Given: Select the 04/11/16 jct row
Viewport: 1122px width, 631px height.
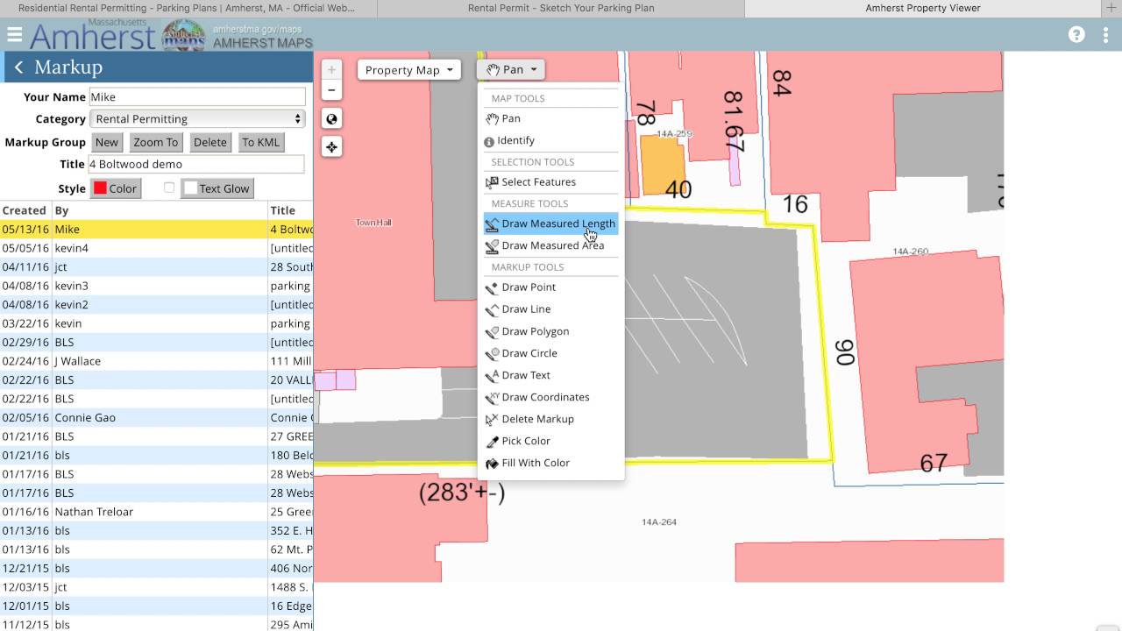Looking at the screenshot, I should tap(156, 267).
